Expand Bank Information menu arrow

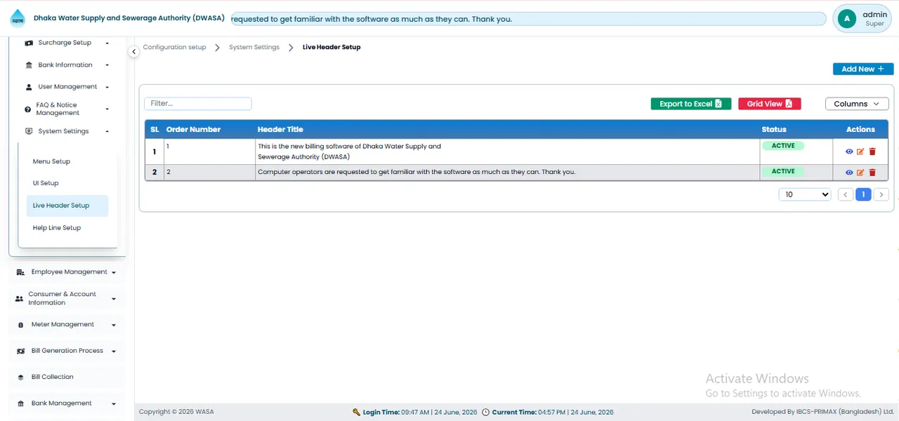(x=107, y=65)
